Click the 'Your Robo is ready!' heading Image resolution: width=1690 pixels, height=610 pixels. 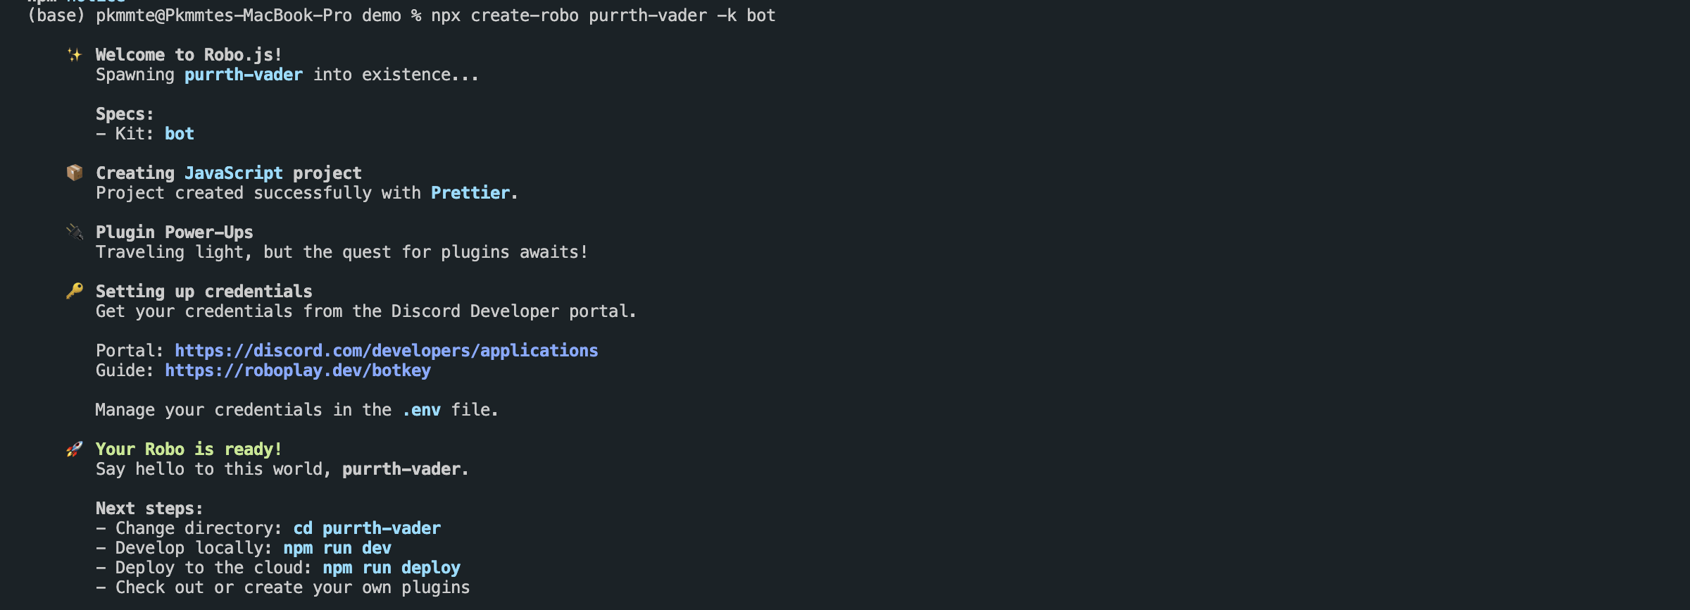(x=189, y=449)
